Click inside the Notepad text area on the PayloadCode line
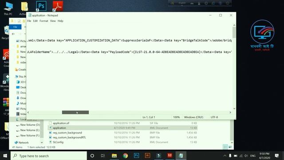This screenshot has height=160, width=284. pos(129,52)
